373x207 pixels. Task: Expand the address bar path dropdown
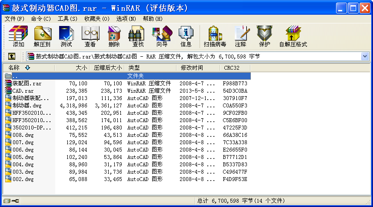tap(365, 56)
